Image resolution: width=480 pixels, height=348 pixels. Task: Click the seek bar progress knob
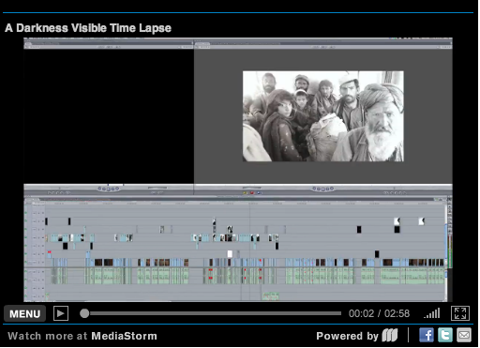click(x=84, y=313)
